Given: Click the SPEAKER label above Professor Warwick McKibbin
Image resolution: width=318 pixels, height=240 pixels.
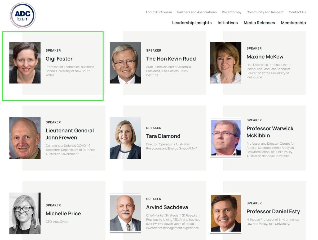Looking at the screenshot, I should click(254, 120).
